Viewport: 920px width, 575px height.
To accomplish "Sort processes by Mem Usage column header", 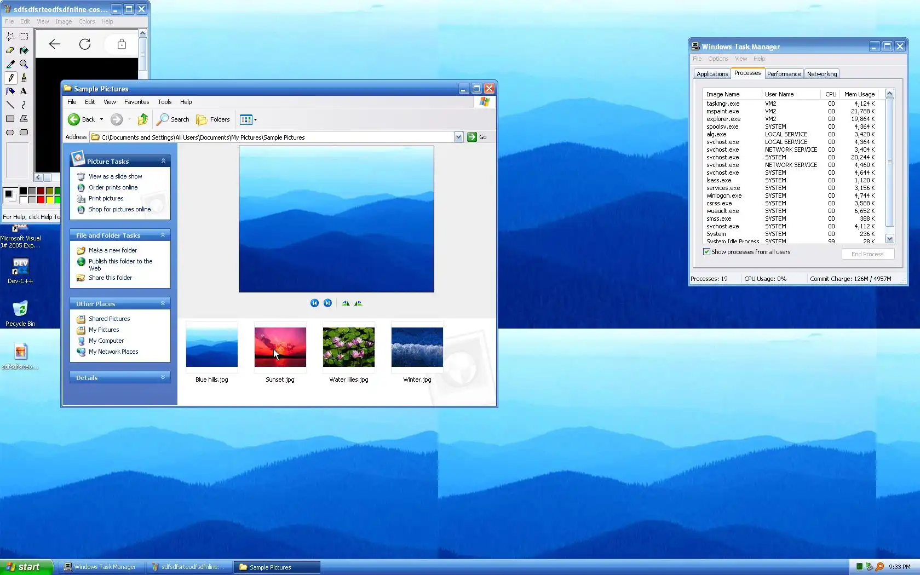I will [x=859, y=94].
